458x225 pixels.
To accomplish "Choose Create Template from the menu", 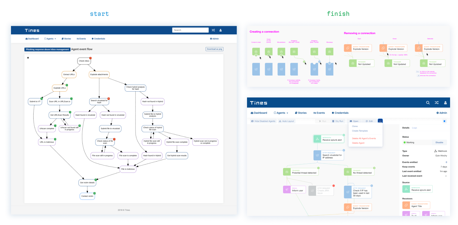I will coord(360,131).
